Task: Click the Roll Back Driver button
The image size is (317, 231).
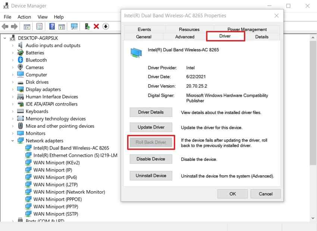Action: click(x=151, y=142)
